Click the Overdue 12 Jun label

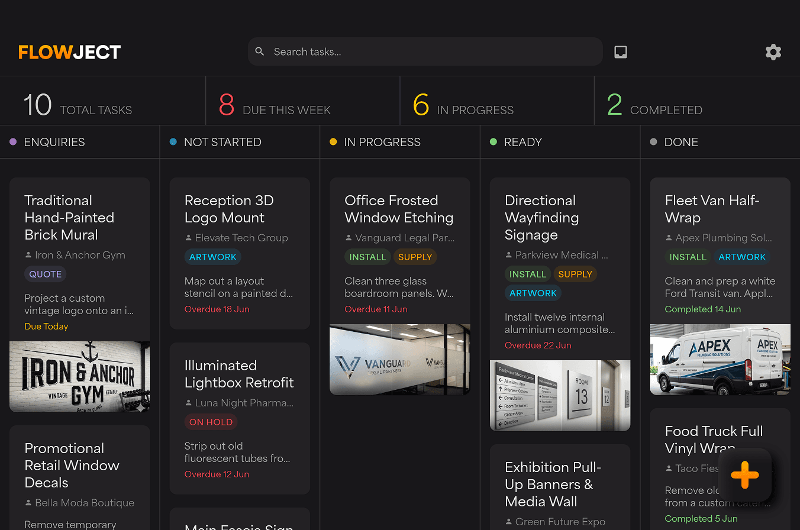pyautogui.click(x=217, y=474)
